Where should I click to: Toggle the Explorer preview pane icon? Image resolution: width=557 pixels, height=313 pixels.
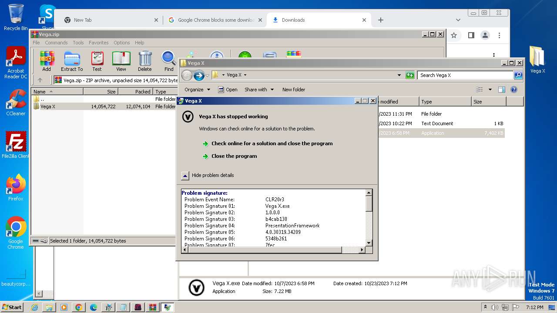502,90
